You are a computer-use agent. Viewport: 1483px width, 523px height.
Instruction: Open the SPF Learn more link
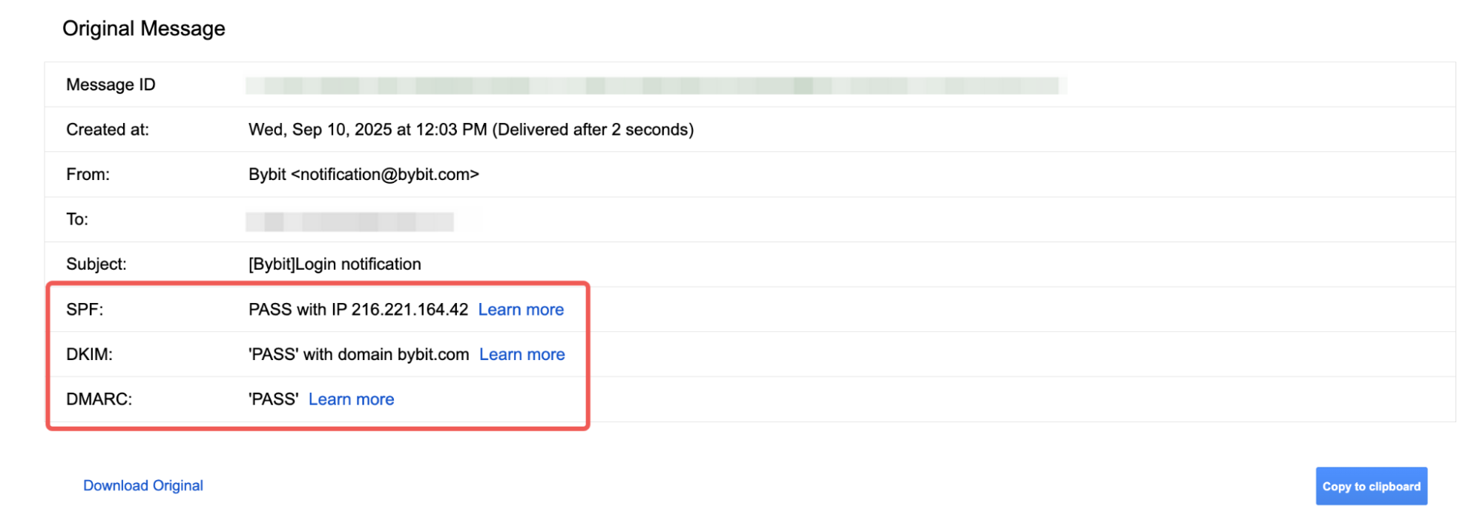tap(521, 310)
